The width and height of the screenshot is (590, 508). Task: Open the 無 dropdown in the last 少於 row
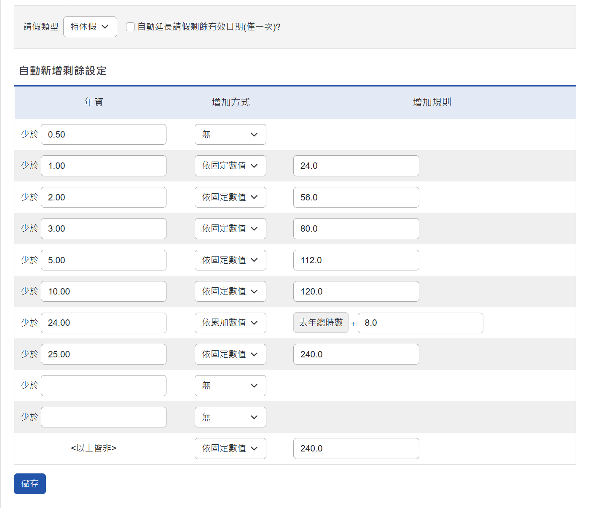[230, 417]
